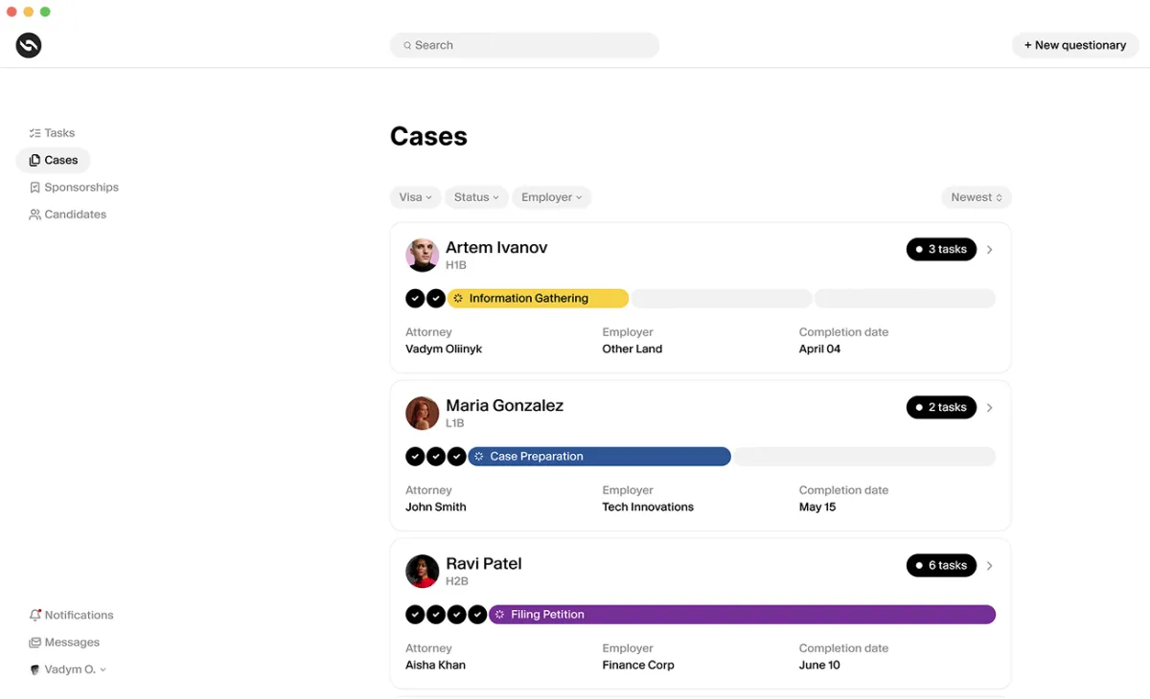1150x699 pixels.
Task: Click the yellow Information Gathering progress stage
Action: coord(538,299)
